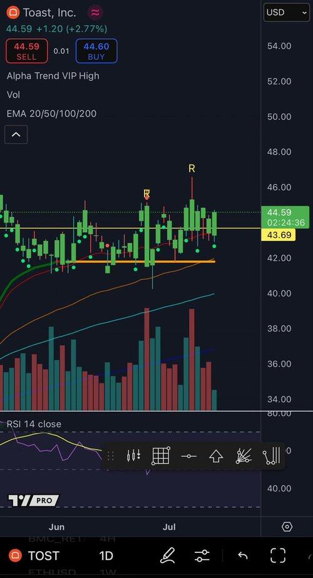The height and width of the screenshot is (578, 313).
Task: Tap the tallest red volume bar in July
Action: point(192,360)
